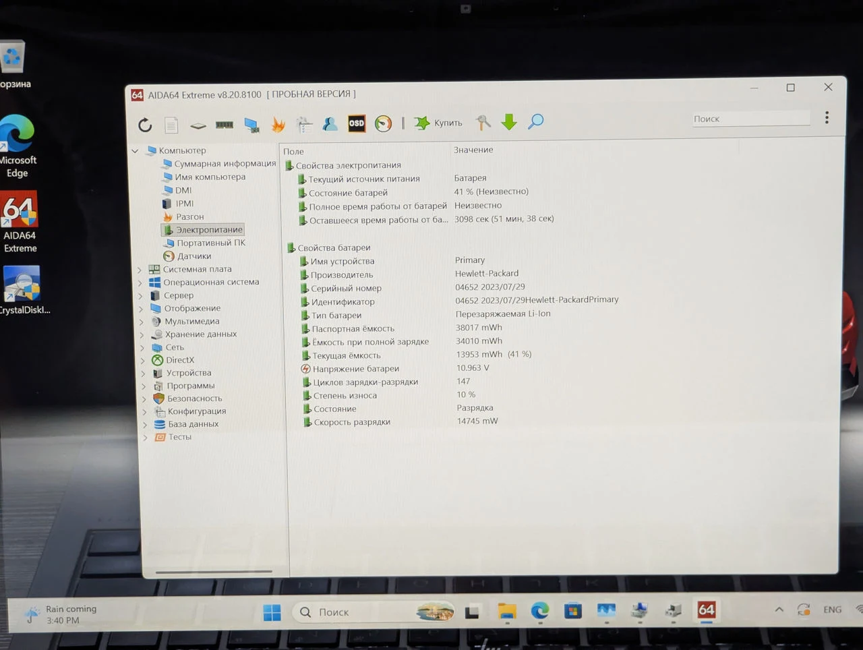Select Разгон tree item
The image size is (863, 650).
tap(183, 216)
